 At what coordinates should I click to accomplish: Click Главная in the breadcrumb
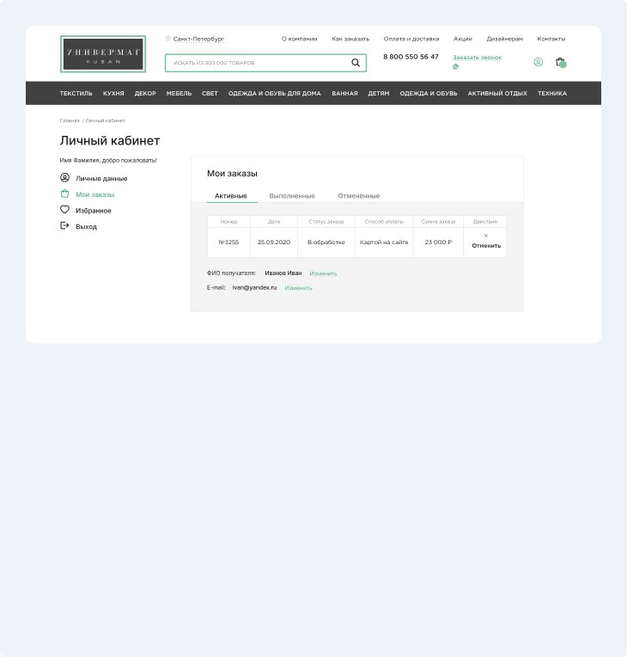[70, 120]
